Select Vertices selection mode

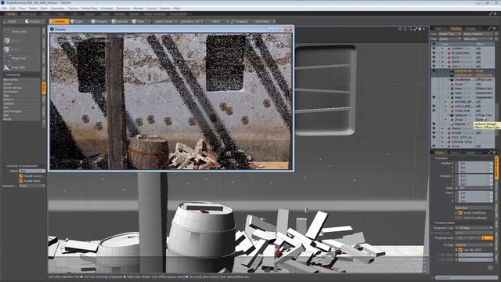(59, 21)
